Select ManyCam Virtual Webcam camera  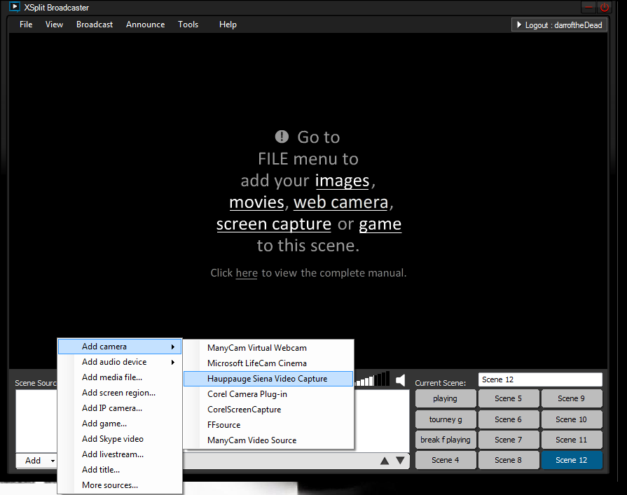[268, 348]
